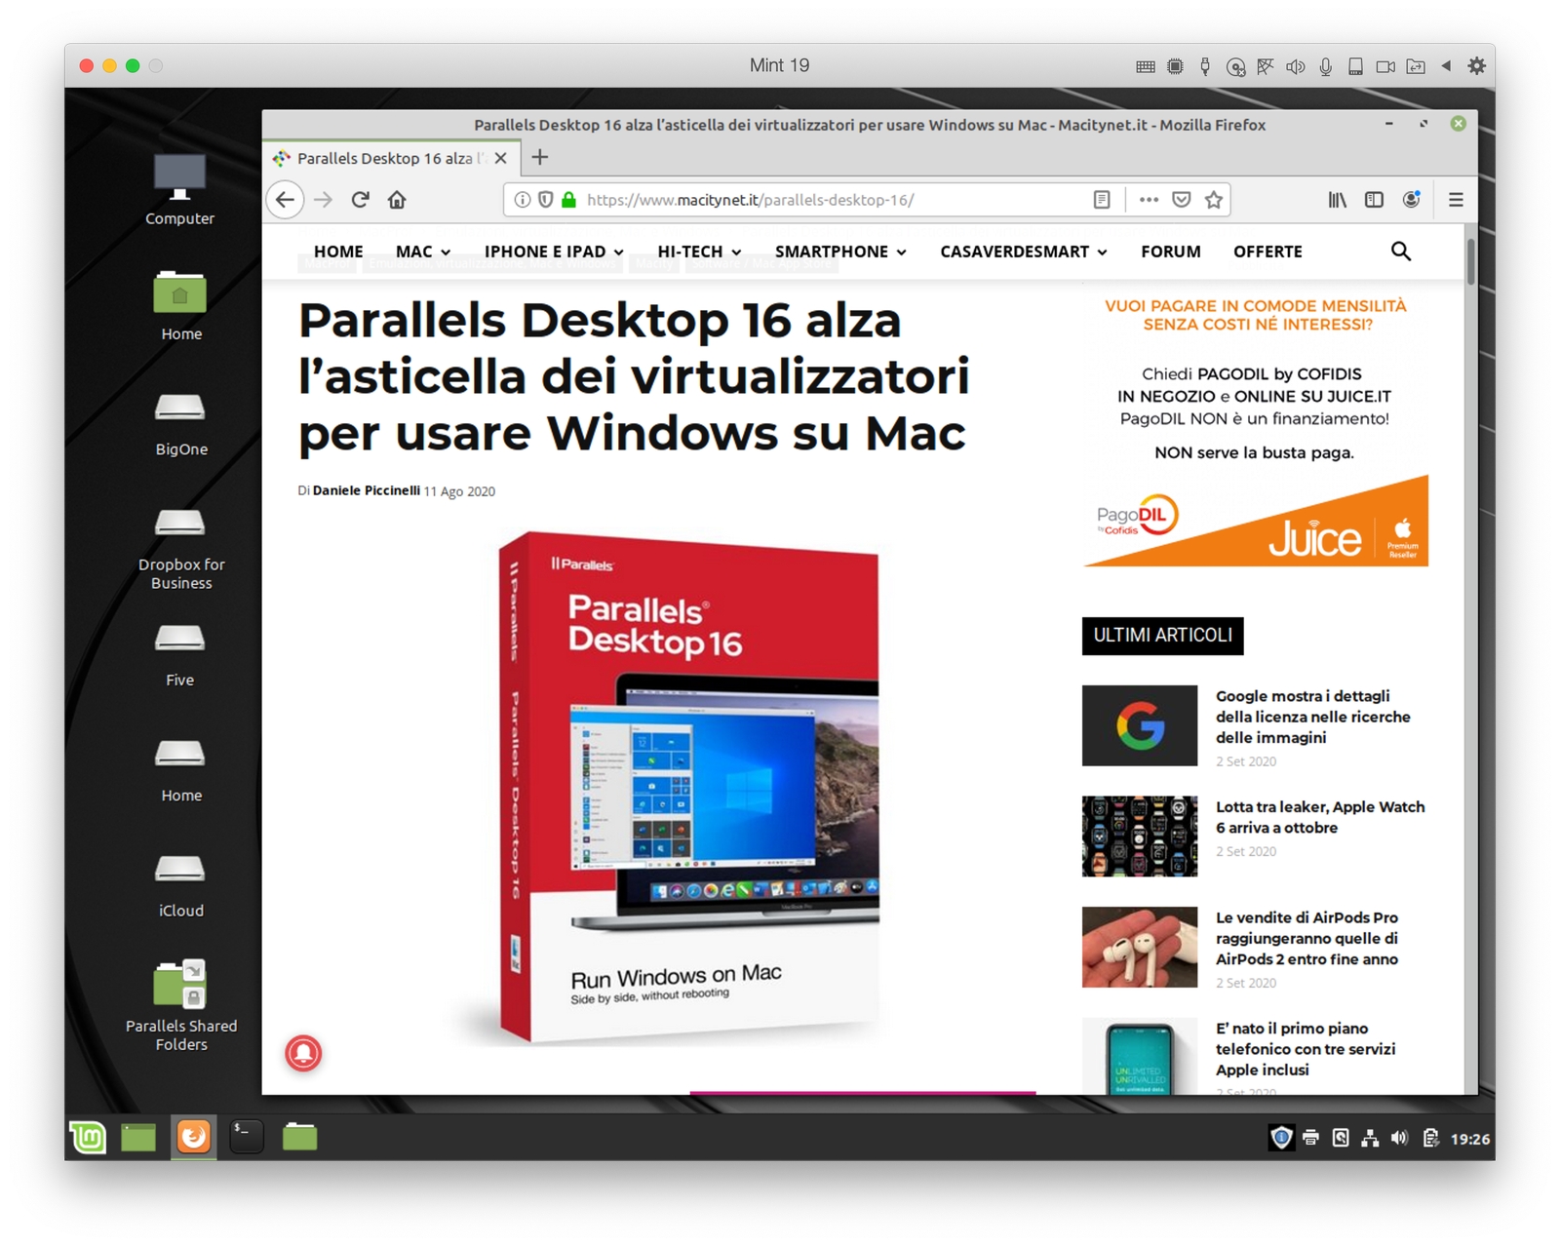Open the Firefox hamburger menu
The height and width of the screenshot is (1246, 1560).
click(1456, 200)
